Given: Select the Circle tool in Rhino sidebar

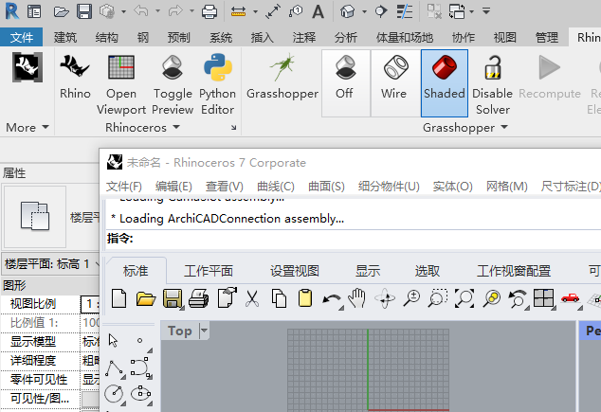Looking at the screenshot, I should coord(114,394).
